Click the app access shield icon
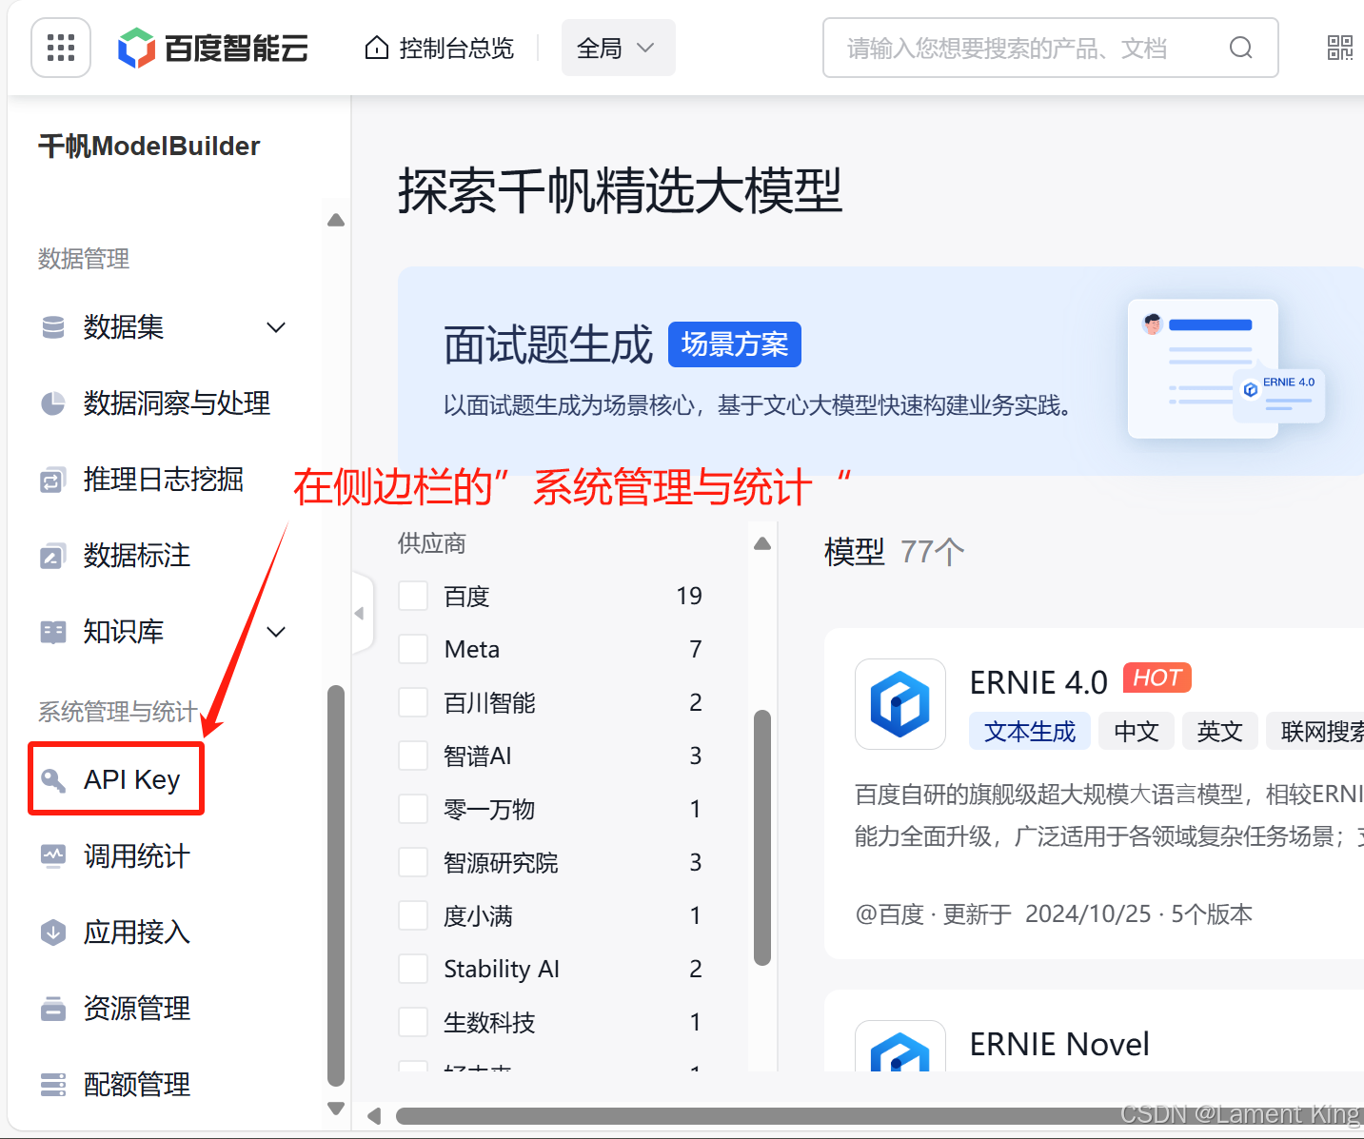The image size is (1364, 1139). coord(53,933)
